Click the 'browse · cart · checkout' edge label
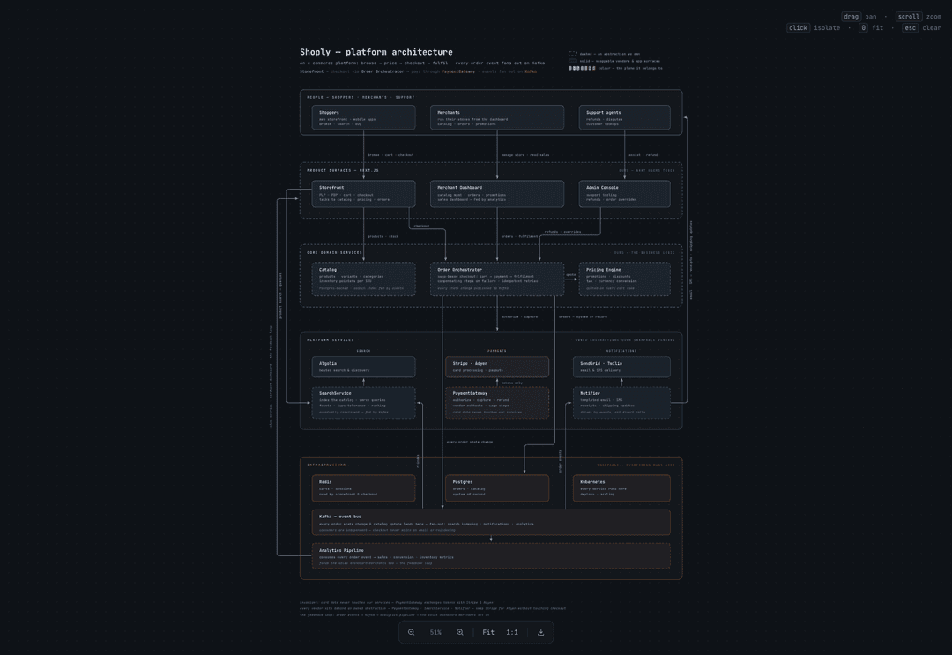 coord(390,155)
